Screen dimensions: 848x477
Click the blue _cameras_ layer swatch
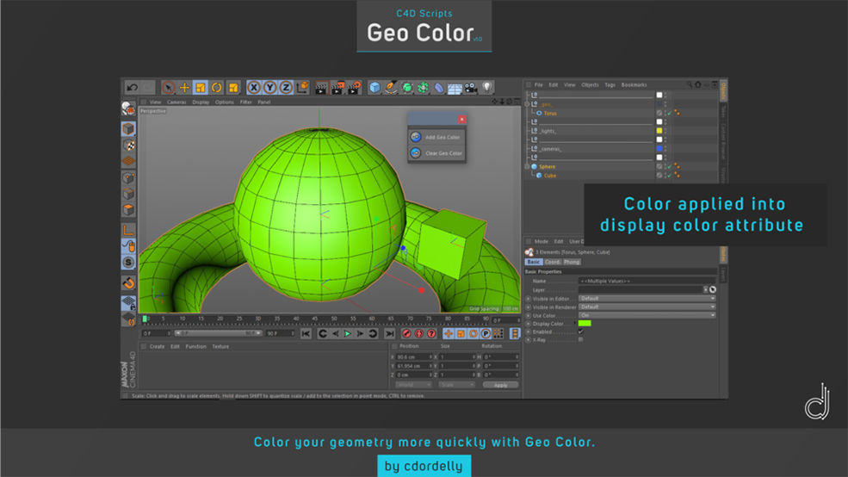point(659,148)
